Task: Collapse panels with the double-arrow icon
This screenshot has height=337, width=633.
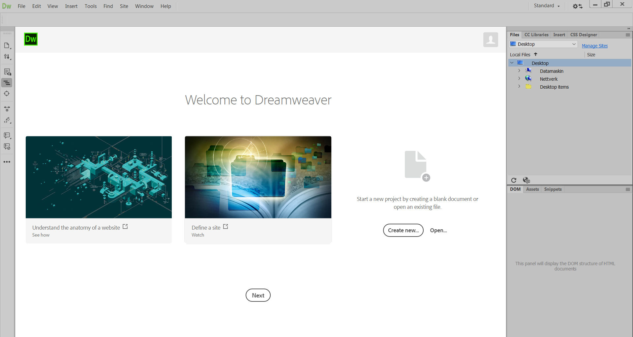Action: click(x=629, y=29)
